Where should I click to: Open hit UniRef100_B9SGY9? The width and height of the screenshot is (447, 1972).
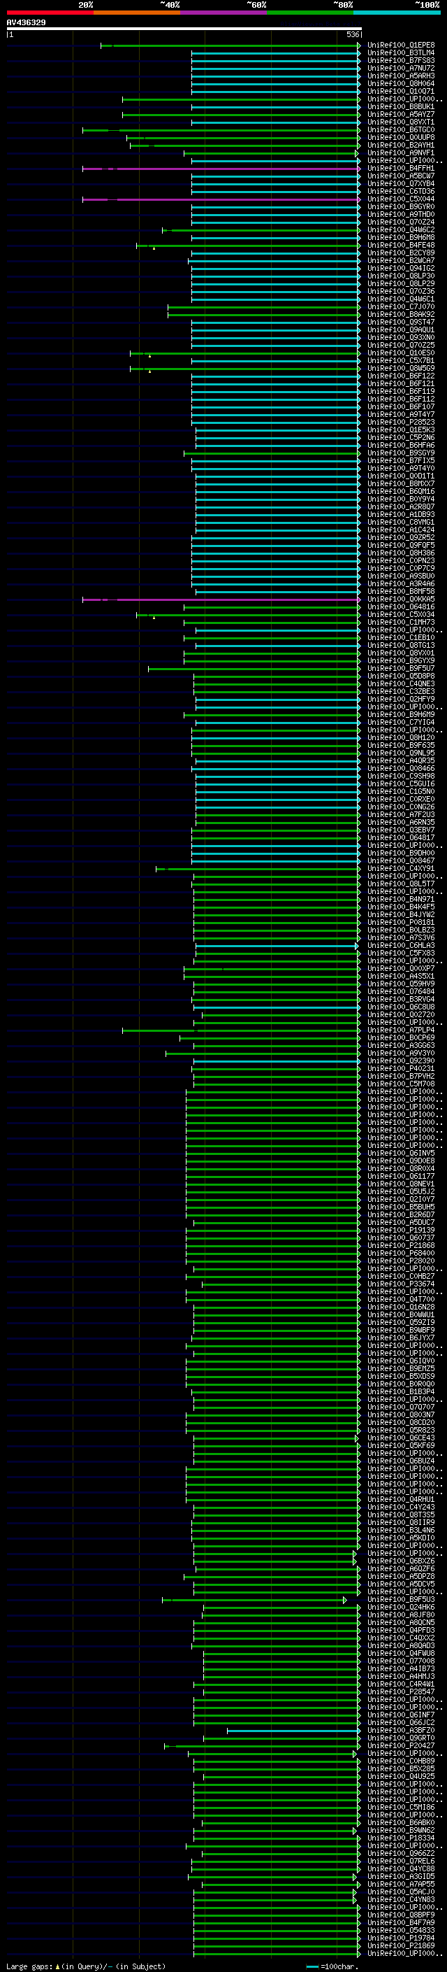[x=401, y=453]
